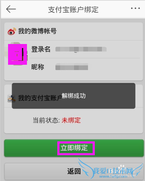The height and width of the screenshot is (181, 145).
Task: Click the watermark logo at bottom right
Action: [x=111, y=169]
